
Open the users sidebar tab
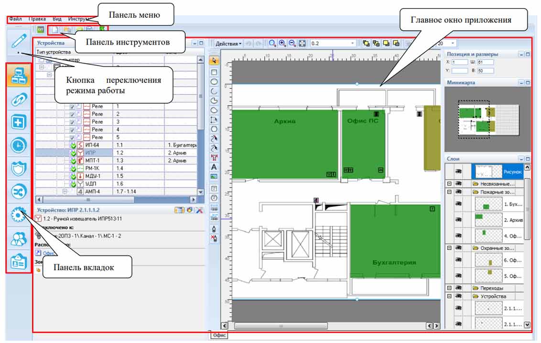18,238
